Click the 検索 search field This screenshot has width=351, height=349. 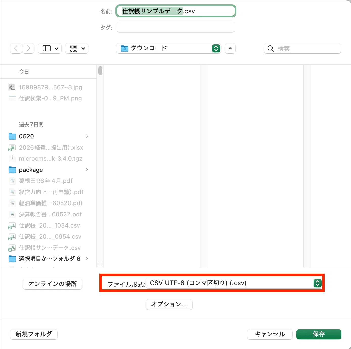point(302,48)
